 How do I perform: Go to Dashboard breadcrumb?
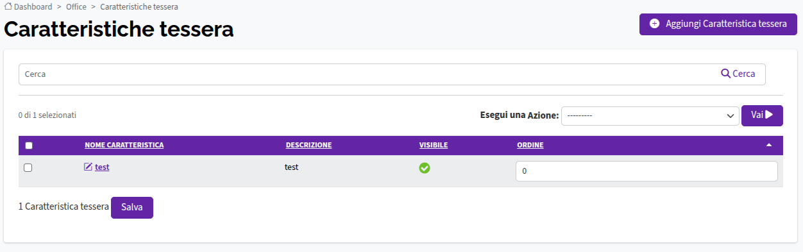[x=33, y=7]
